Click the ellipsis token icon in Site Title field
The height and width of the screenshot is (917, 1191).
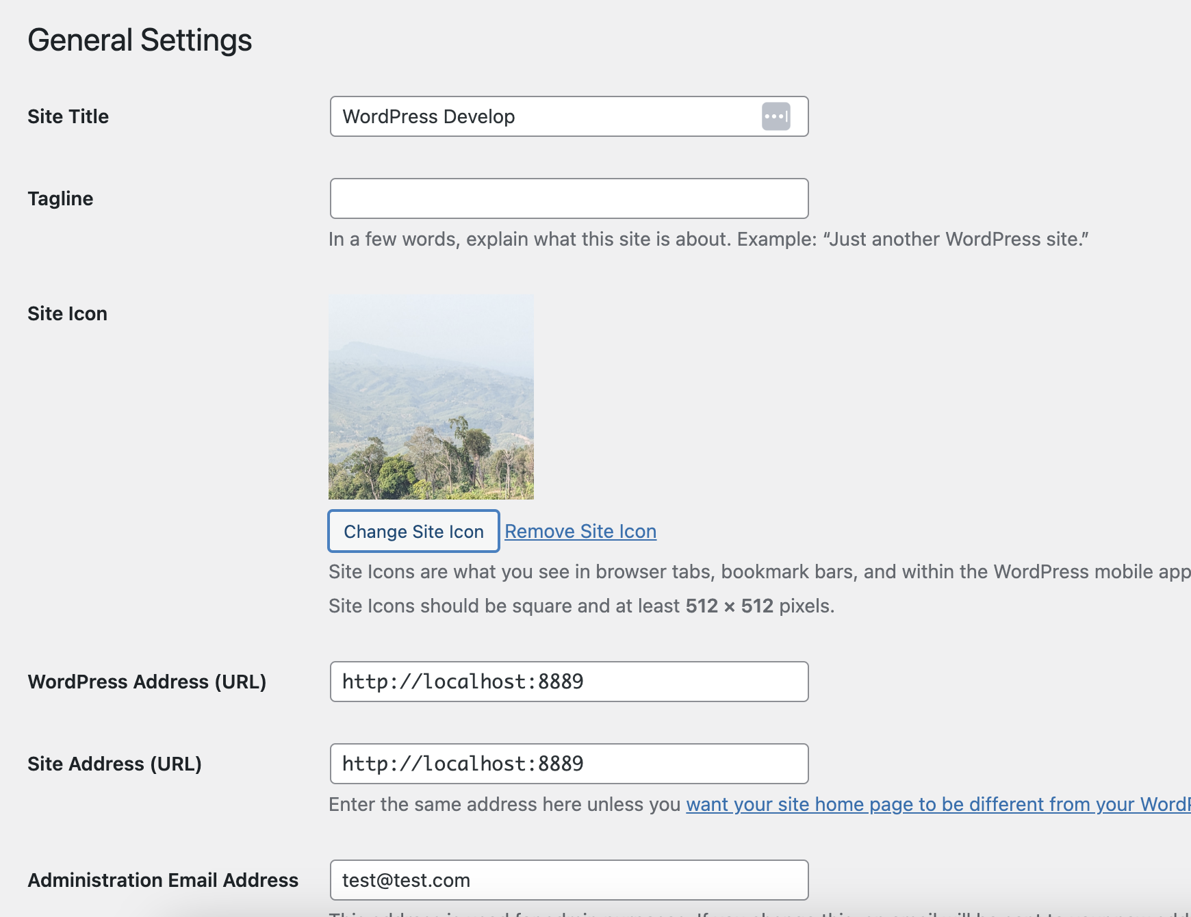(776, 116)
